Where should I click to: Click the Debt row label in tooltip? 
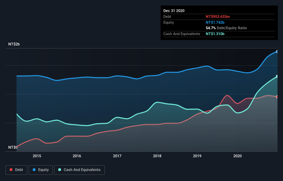point(167,17)
